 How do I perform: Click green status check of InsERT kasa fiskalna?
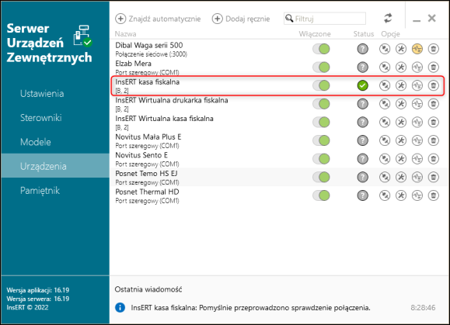click(363, 85)
